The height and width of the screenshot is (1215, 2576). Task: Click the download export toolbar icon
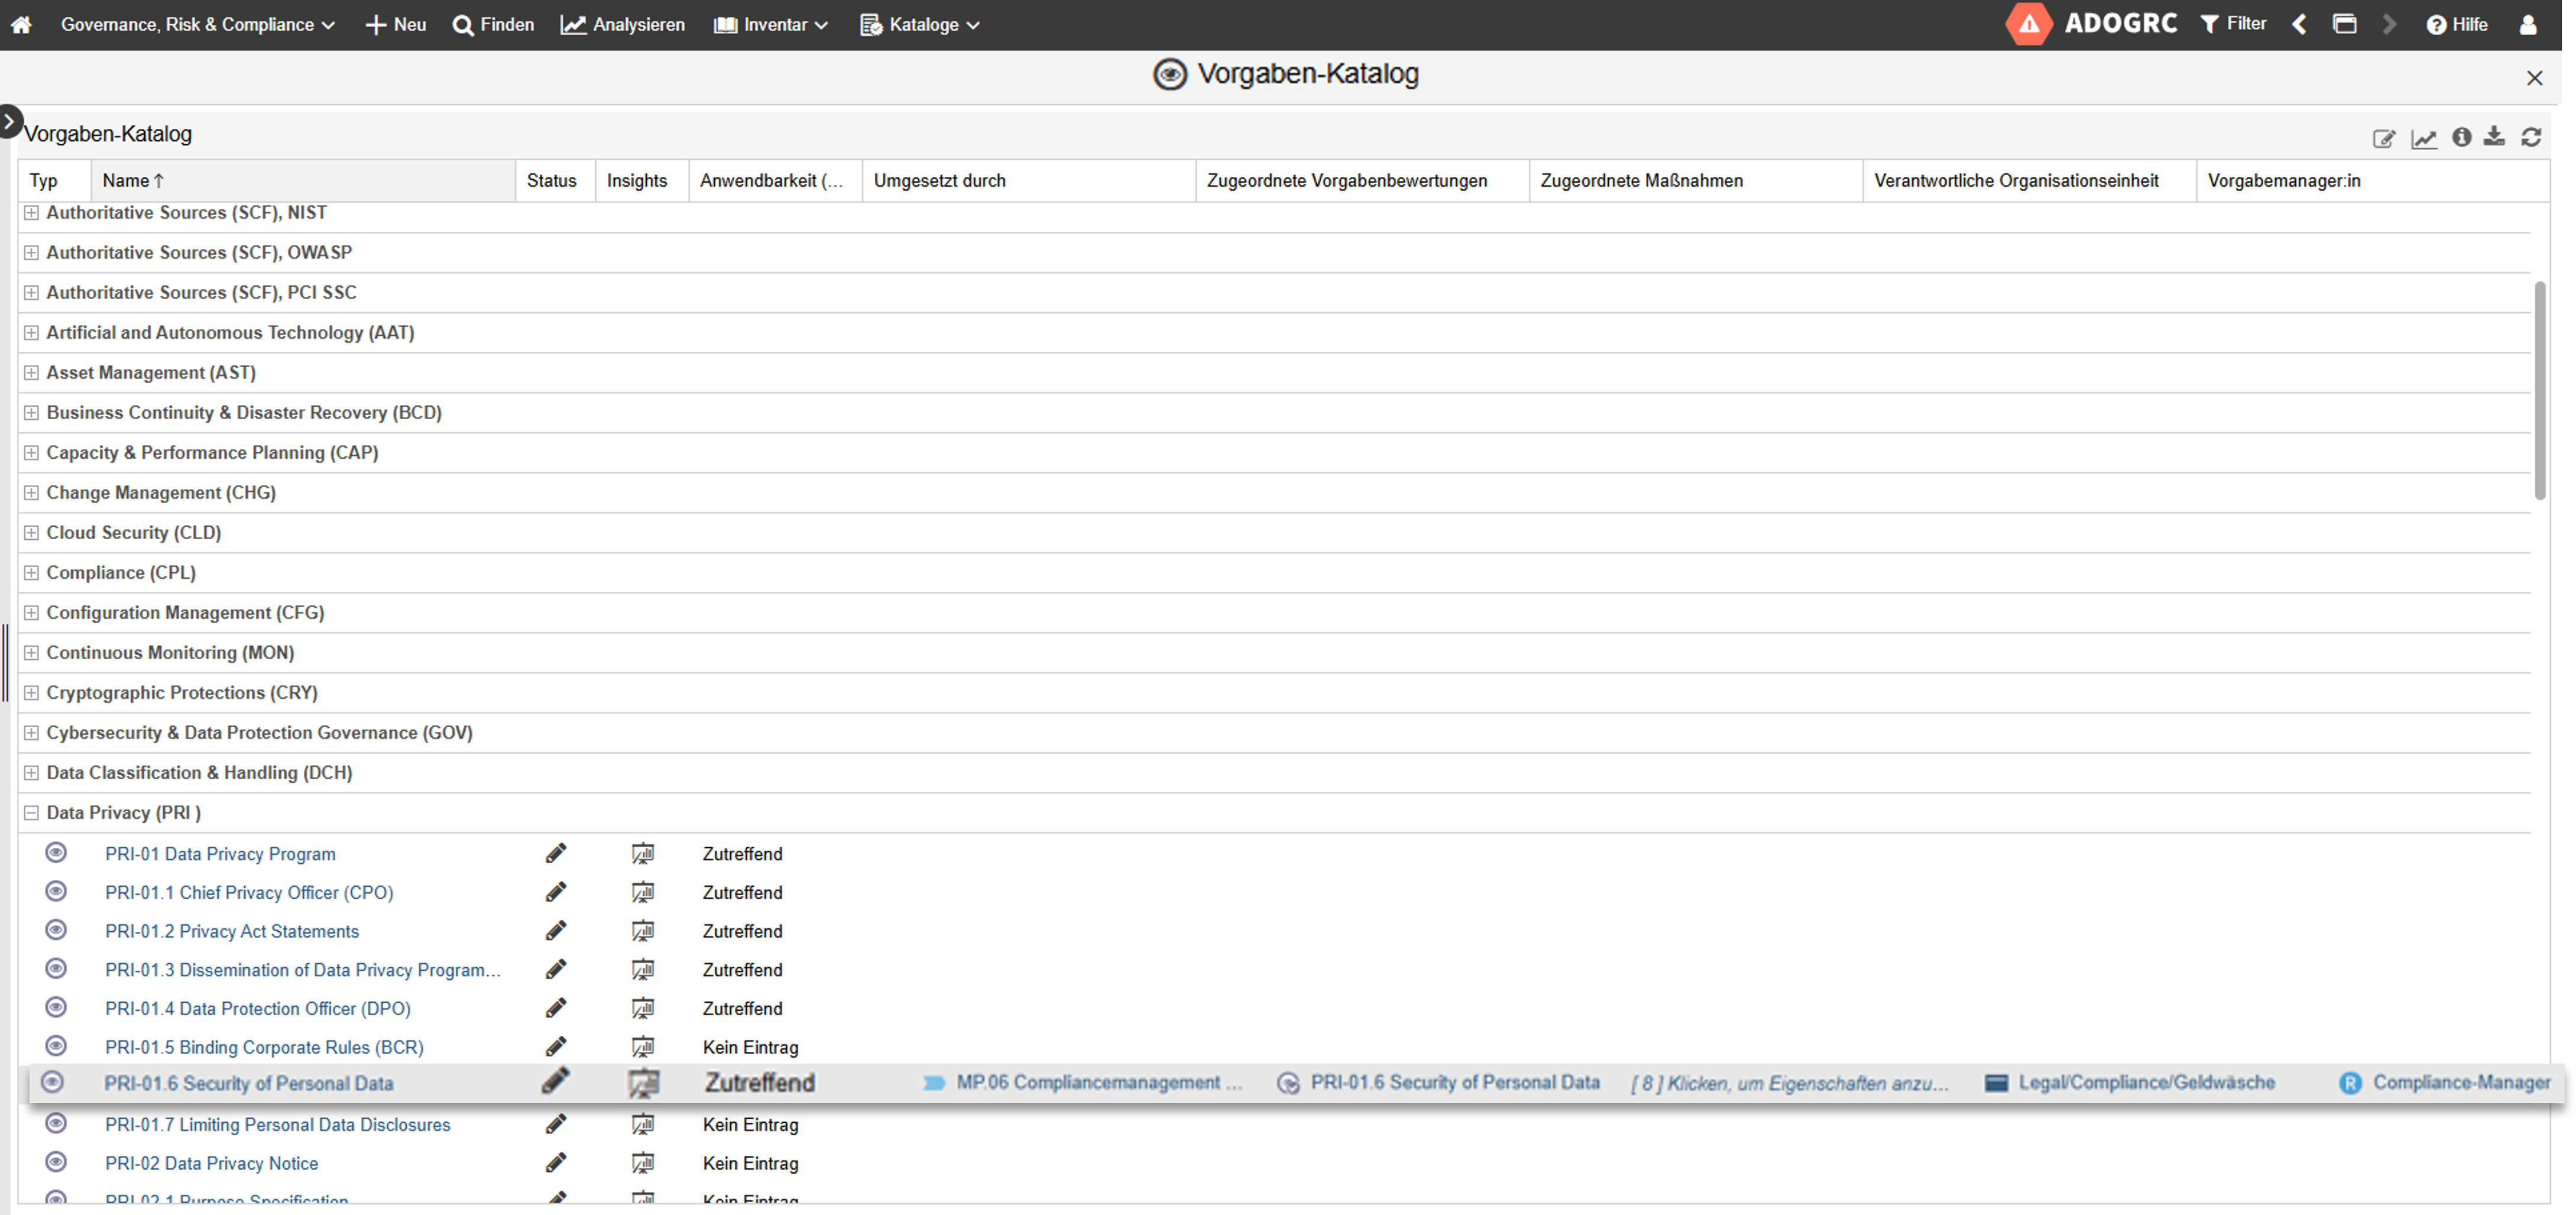tap(2495, 136)
